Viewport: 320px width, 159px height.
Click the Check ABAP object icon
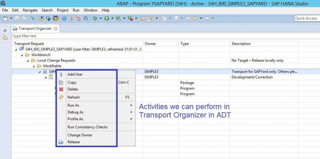pyautogui.click(x=64, y=18)
